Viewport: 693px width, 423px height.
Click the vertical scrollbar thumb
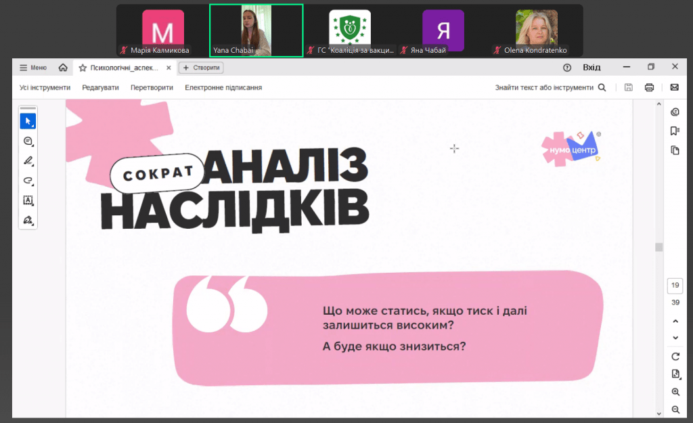(x=658, y=247)
